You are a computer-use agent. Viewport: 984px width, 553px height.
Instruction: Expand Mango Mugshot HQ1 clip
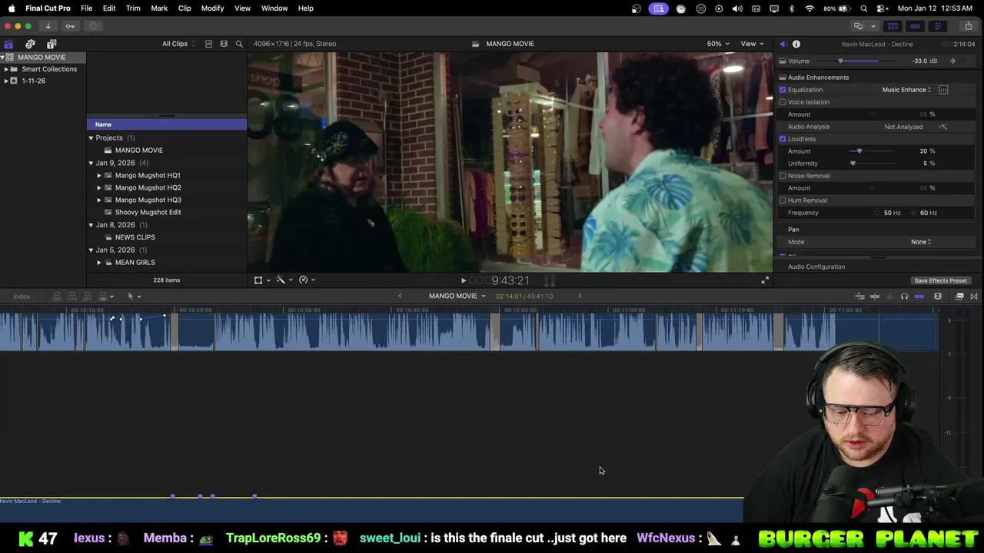[99, 175]
